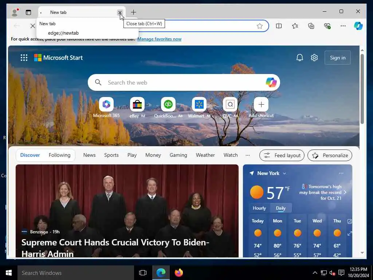The width and height of the screenshot is (373, 280).
Task: Open the Favorites list icon
Action: [295, 26]
